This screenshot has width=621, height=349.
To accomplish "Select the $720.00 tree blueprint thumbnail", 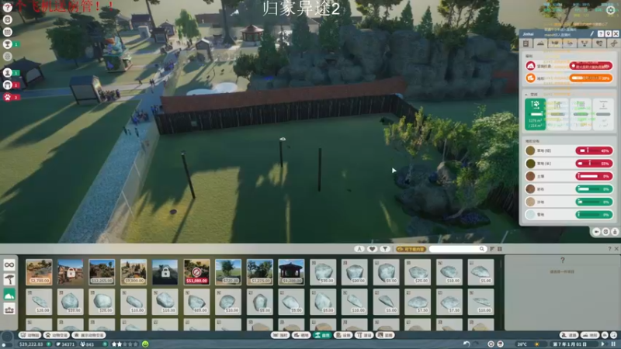I will coord(228,272).
